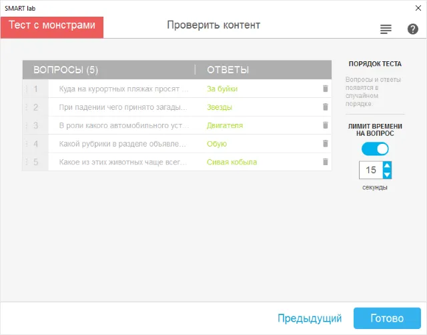Click trash icon beside 'Сивая кобыла'
427x335 pixels.
pos(325,162)
